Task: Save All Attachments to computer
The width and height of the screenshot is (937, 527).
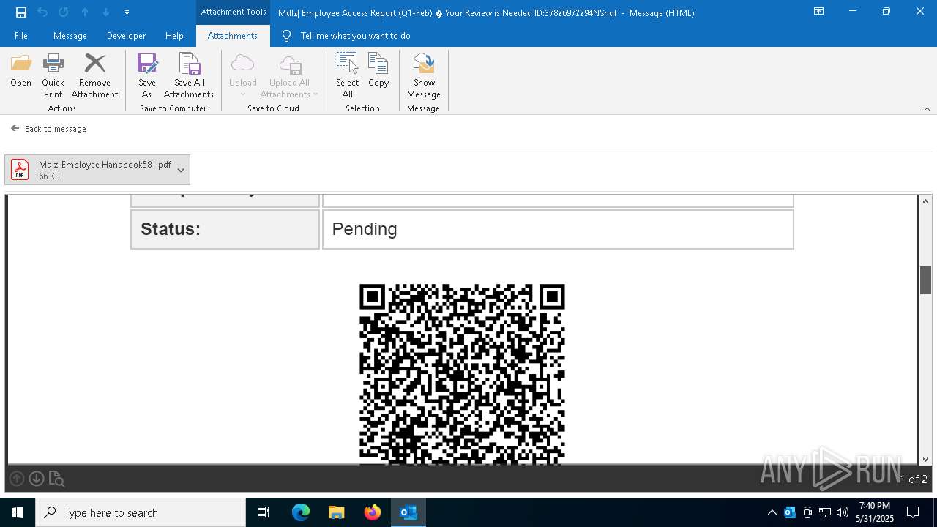Action: [x=189, y=75]
